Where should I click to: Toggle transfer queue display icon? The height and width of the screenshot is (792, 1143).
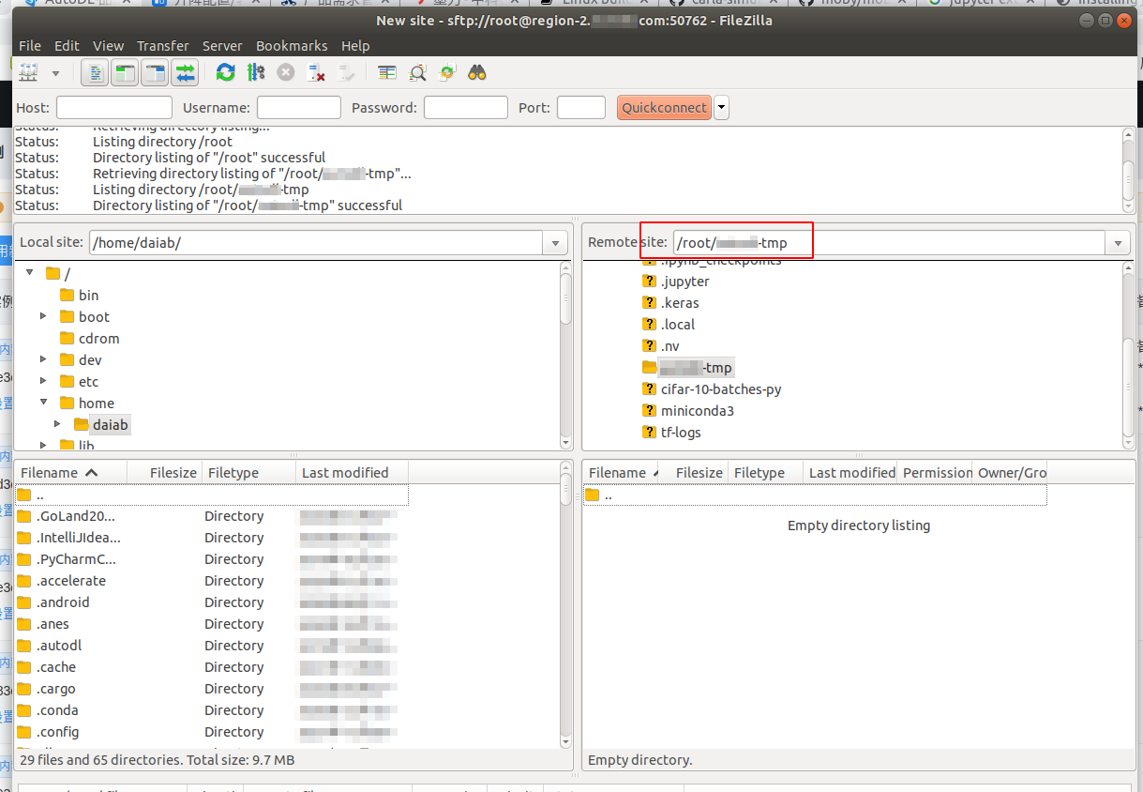pos(186,72)
